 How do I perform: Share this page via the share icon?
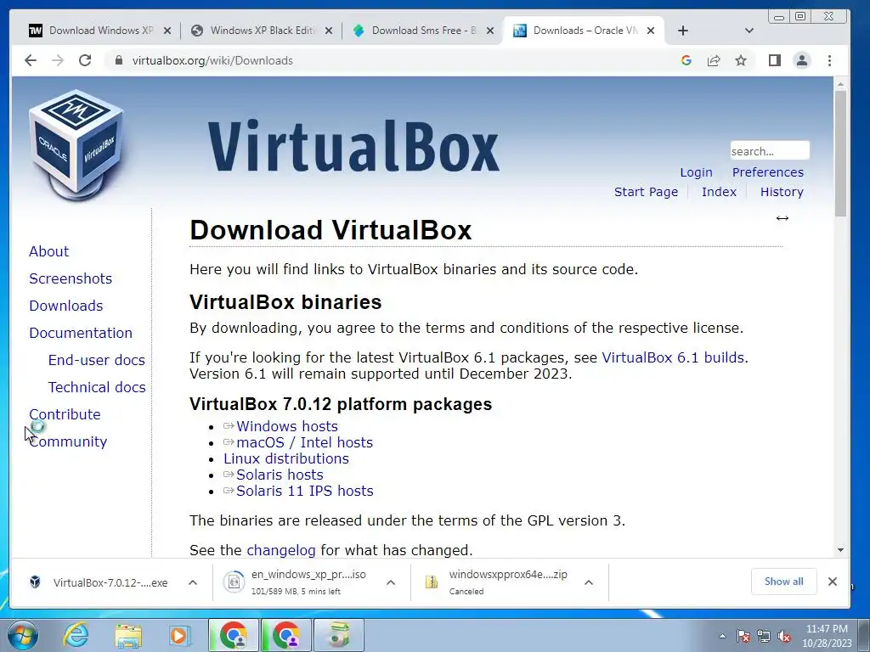pyautogui.click(x=714, y=60)
